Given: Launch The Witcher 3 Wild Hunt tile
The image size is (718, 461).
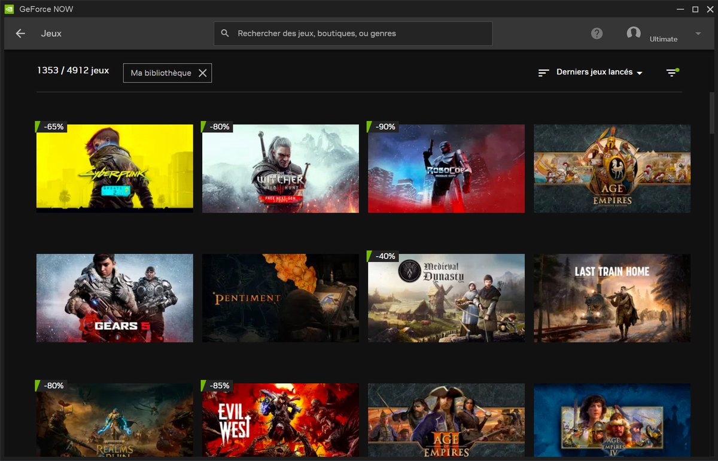Looking at the screenshot, I should tap(280, 168).
